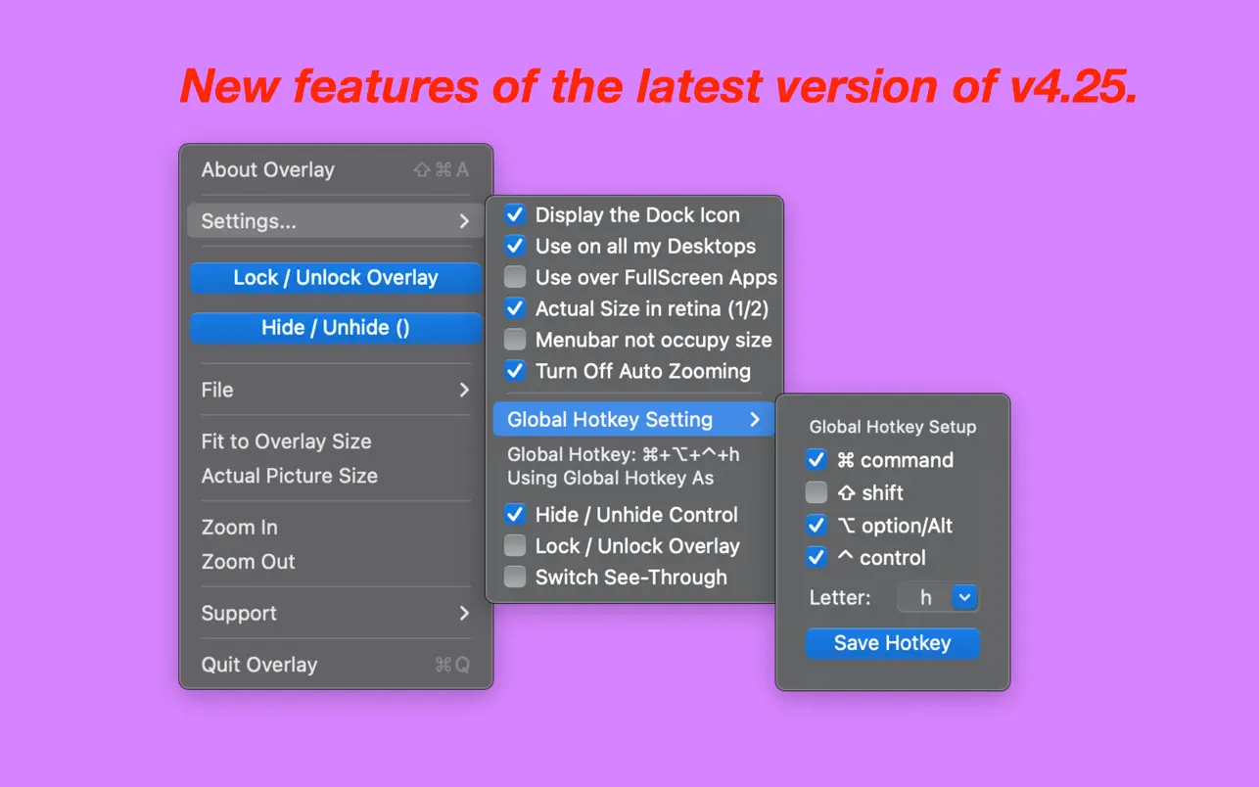Uncheck Actual Size in retina option
Screen dimensions: 1259x787
pos(515,308)
